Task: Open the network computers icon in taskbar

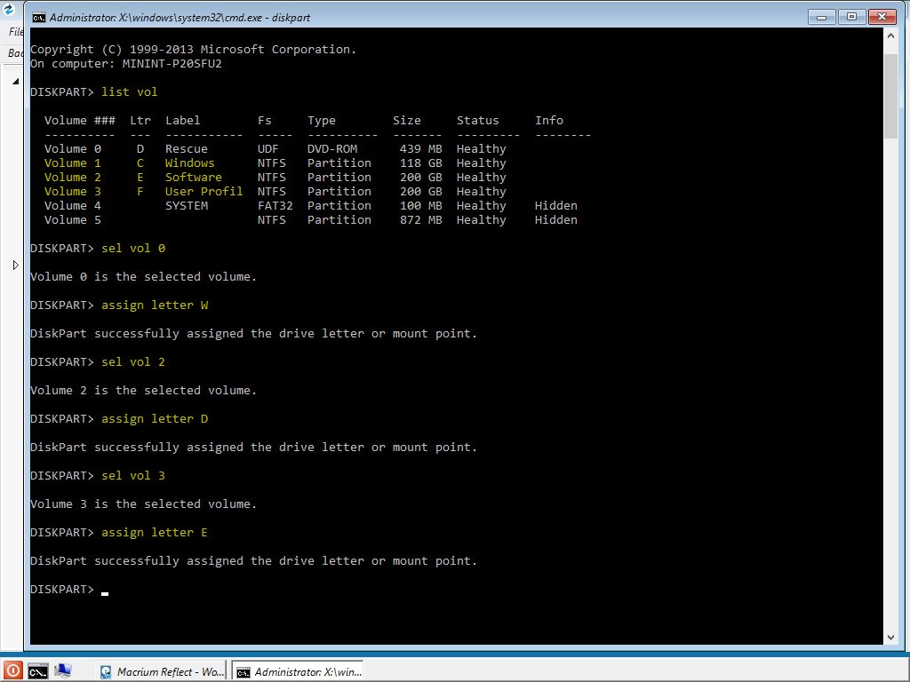Action: click(x=63, y=671)
